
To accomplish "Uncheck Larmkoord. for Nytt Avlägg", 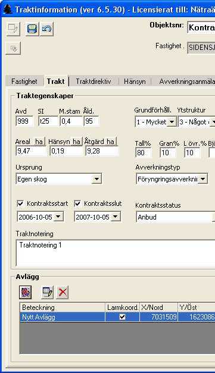I will pos(122,317).
